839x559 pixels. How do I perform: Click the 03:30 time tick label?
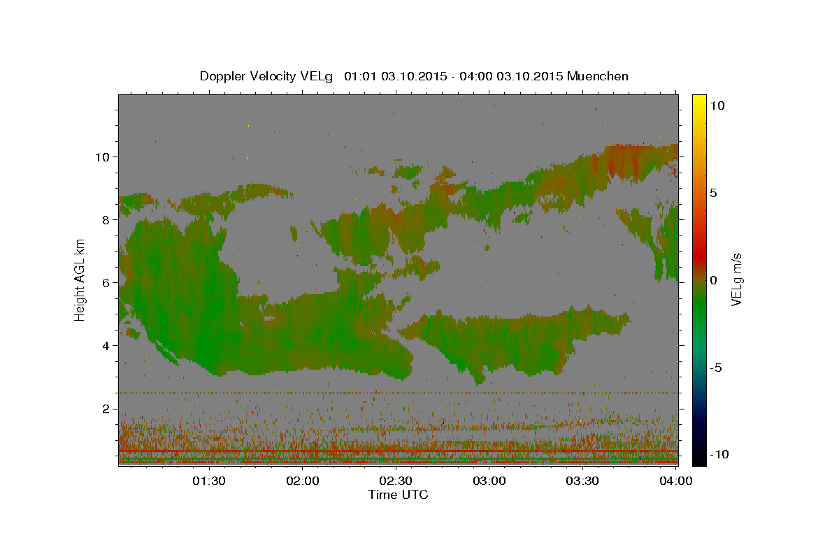[x=582, y=481]
